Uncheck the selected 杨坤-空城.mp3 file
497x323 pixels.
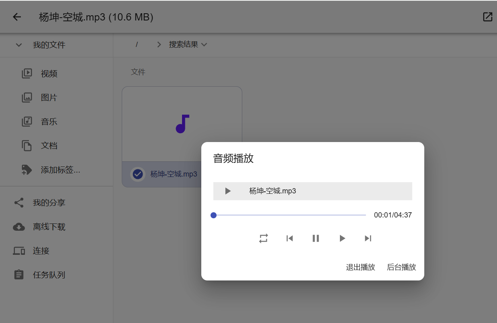[x=138, y=174]
